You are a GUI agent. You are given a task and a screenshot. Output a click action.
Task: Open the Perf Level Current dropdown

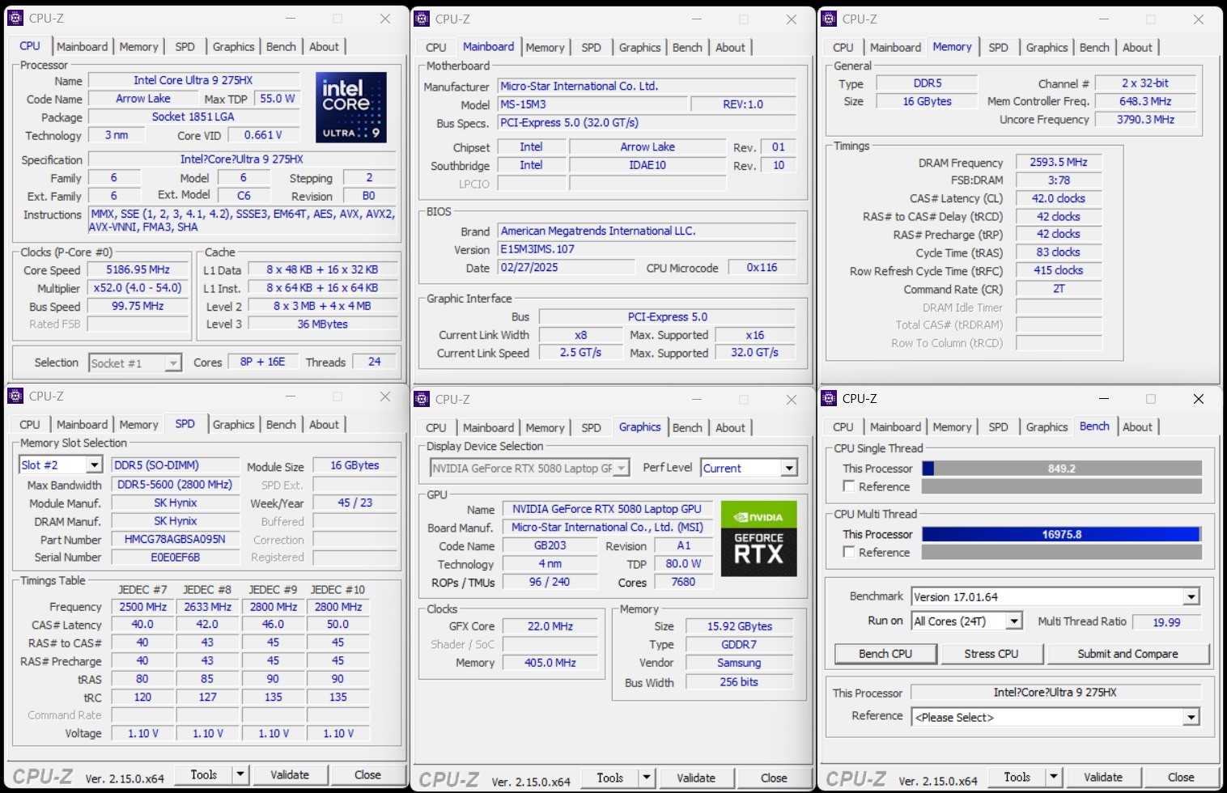click(789, 469)
